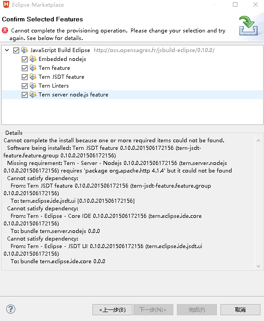The image size is (264, 321).
Task: Uncheck the JavaScript Build Eclipse checkbox
Action: (16, 50)
